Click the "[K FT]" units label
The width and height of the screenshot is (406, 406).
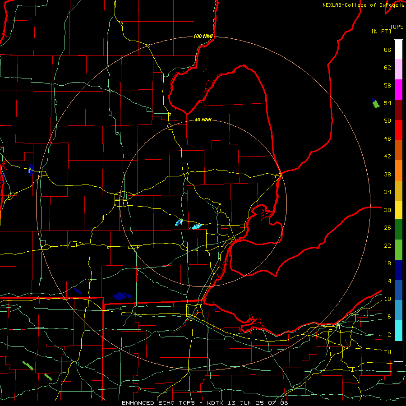381,31
